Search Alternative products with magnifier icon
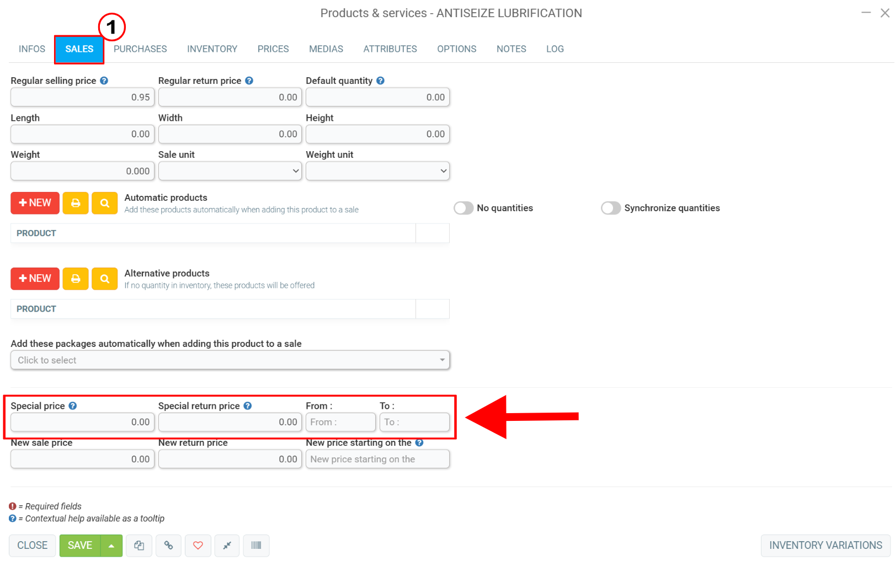Viewport: 895px width, 561px height. pos(104,279)
